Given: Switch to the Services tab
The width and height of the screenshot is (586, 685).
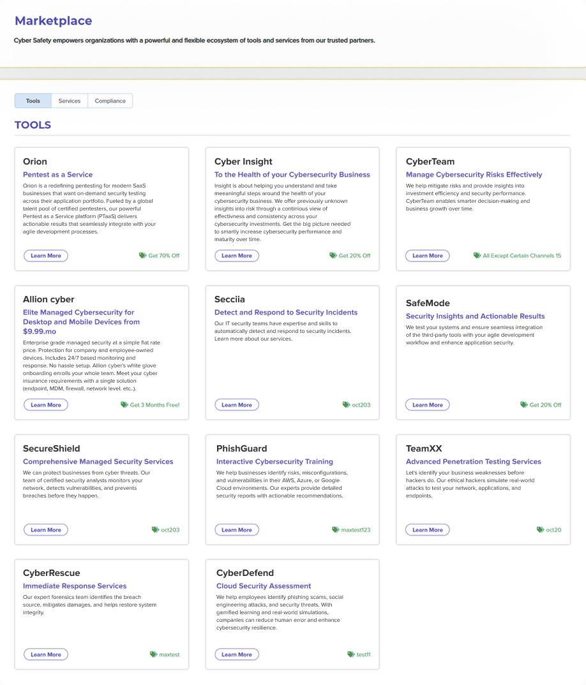Looking at the screenshot, I should [70, 101].
